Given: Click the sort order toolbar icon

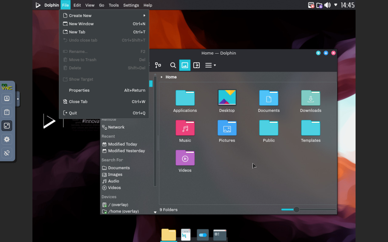Looking at the screenshot, I should (x=158, y=65).
